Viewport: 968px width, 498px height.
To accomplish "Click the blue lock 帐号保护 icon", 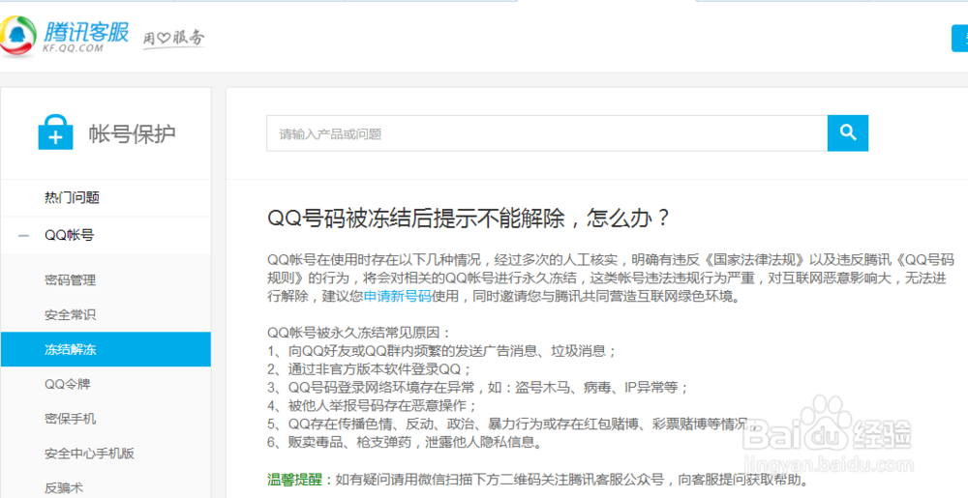I will coord(55,132).
